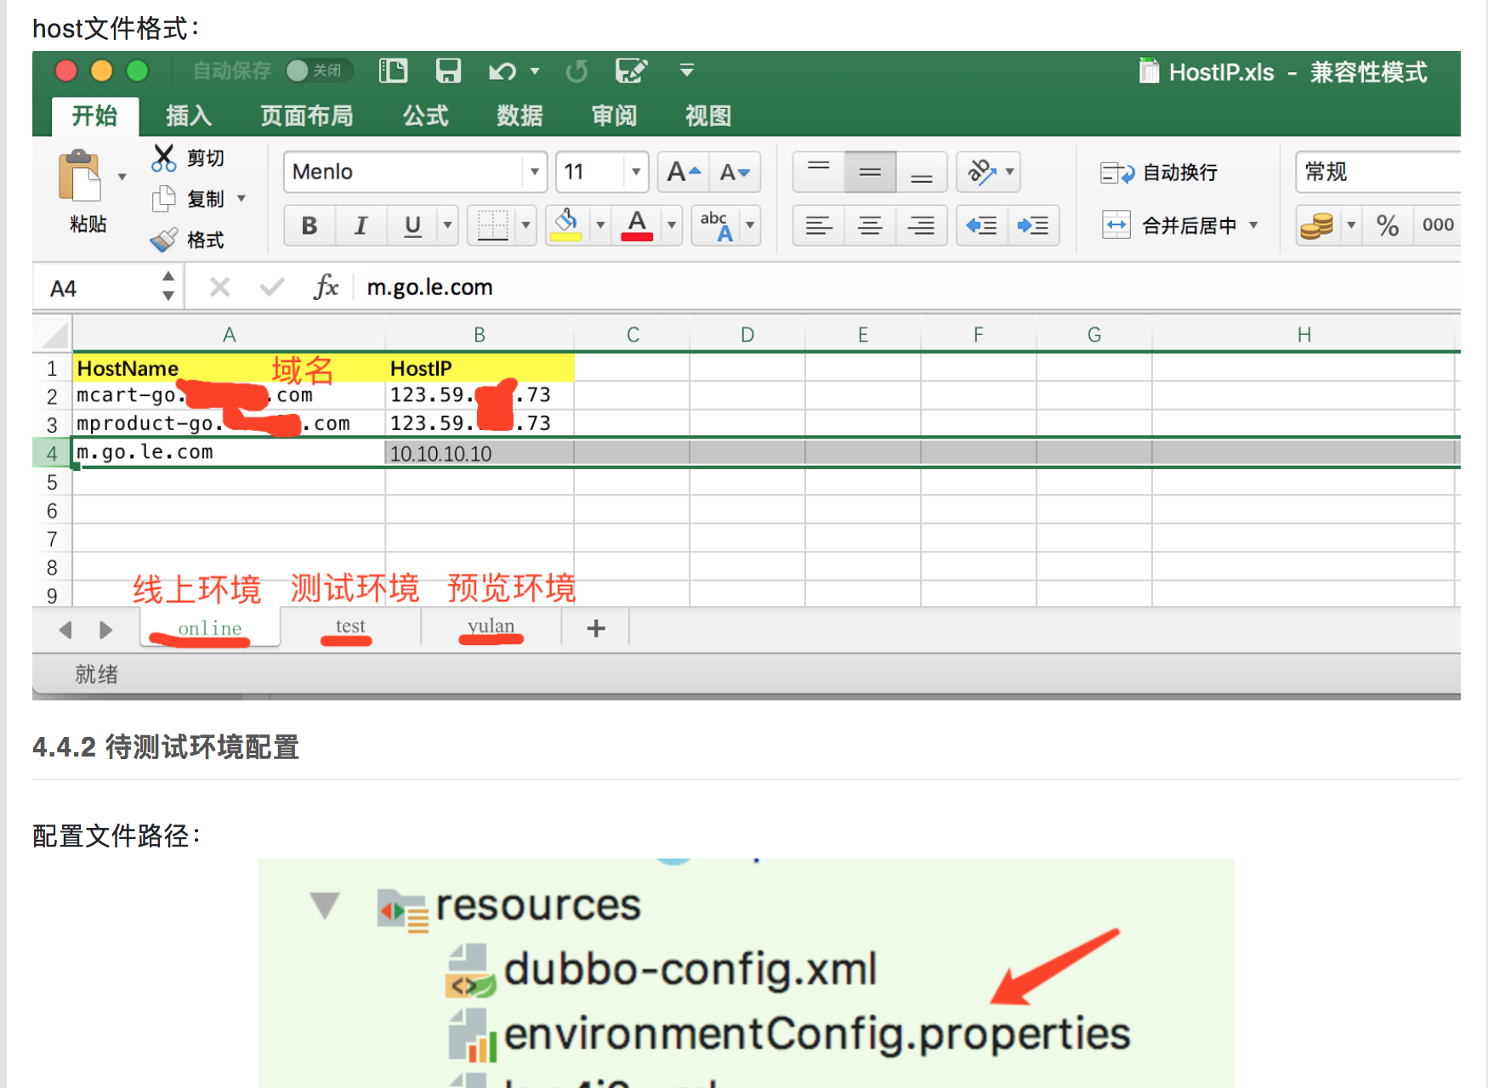Add a new sheet with plus button
The width and height of the screenshot is (1488, 1088).
[x=596, y=628]
